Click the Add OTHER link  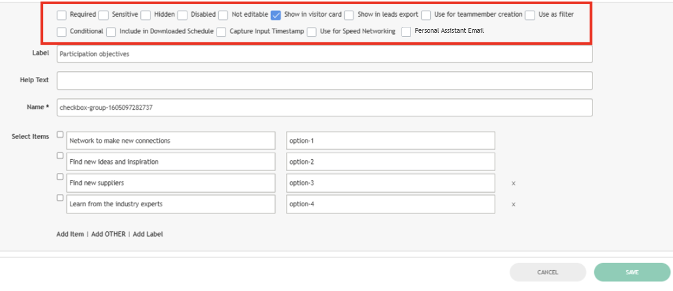(108, 234)
